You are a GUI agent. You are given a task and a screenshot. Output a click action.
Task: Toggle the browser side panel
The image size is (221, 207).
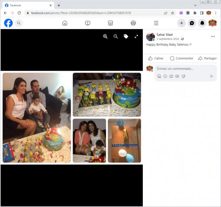202,13
